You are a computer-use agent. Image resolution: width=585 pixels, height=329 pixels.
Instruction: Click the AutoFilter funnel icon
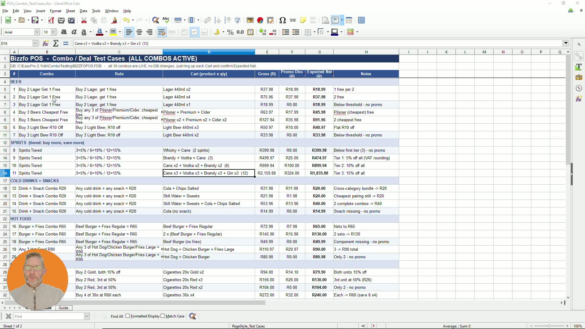pyautogui.click(x=238, y=20)
